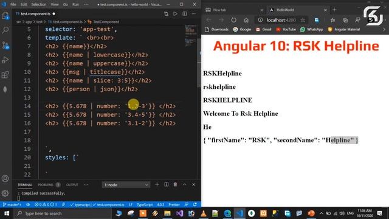Switch to the OUTPUT panel tab
389x219 pixels.
click(x=72, y=185)
